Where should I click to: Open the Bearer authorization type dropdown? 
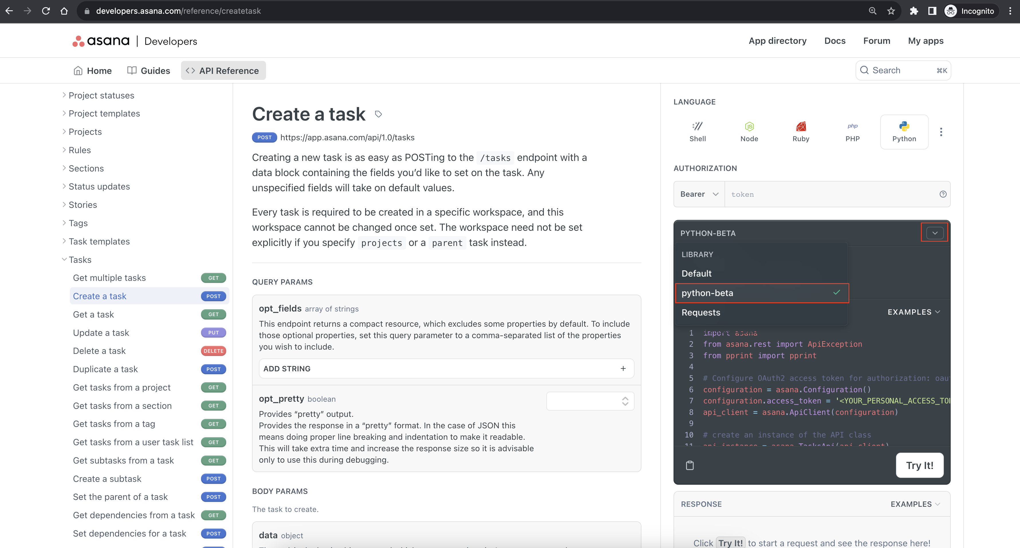699,194
